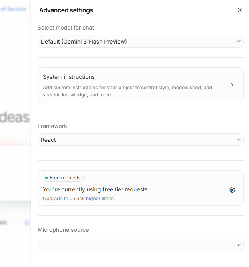This screenshot has height=267, width=249.
Task: Click the System instructions description text
Action: [x=127, y=91]
